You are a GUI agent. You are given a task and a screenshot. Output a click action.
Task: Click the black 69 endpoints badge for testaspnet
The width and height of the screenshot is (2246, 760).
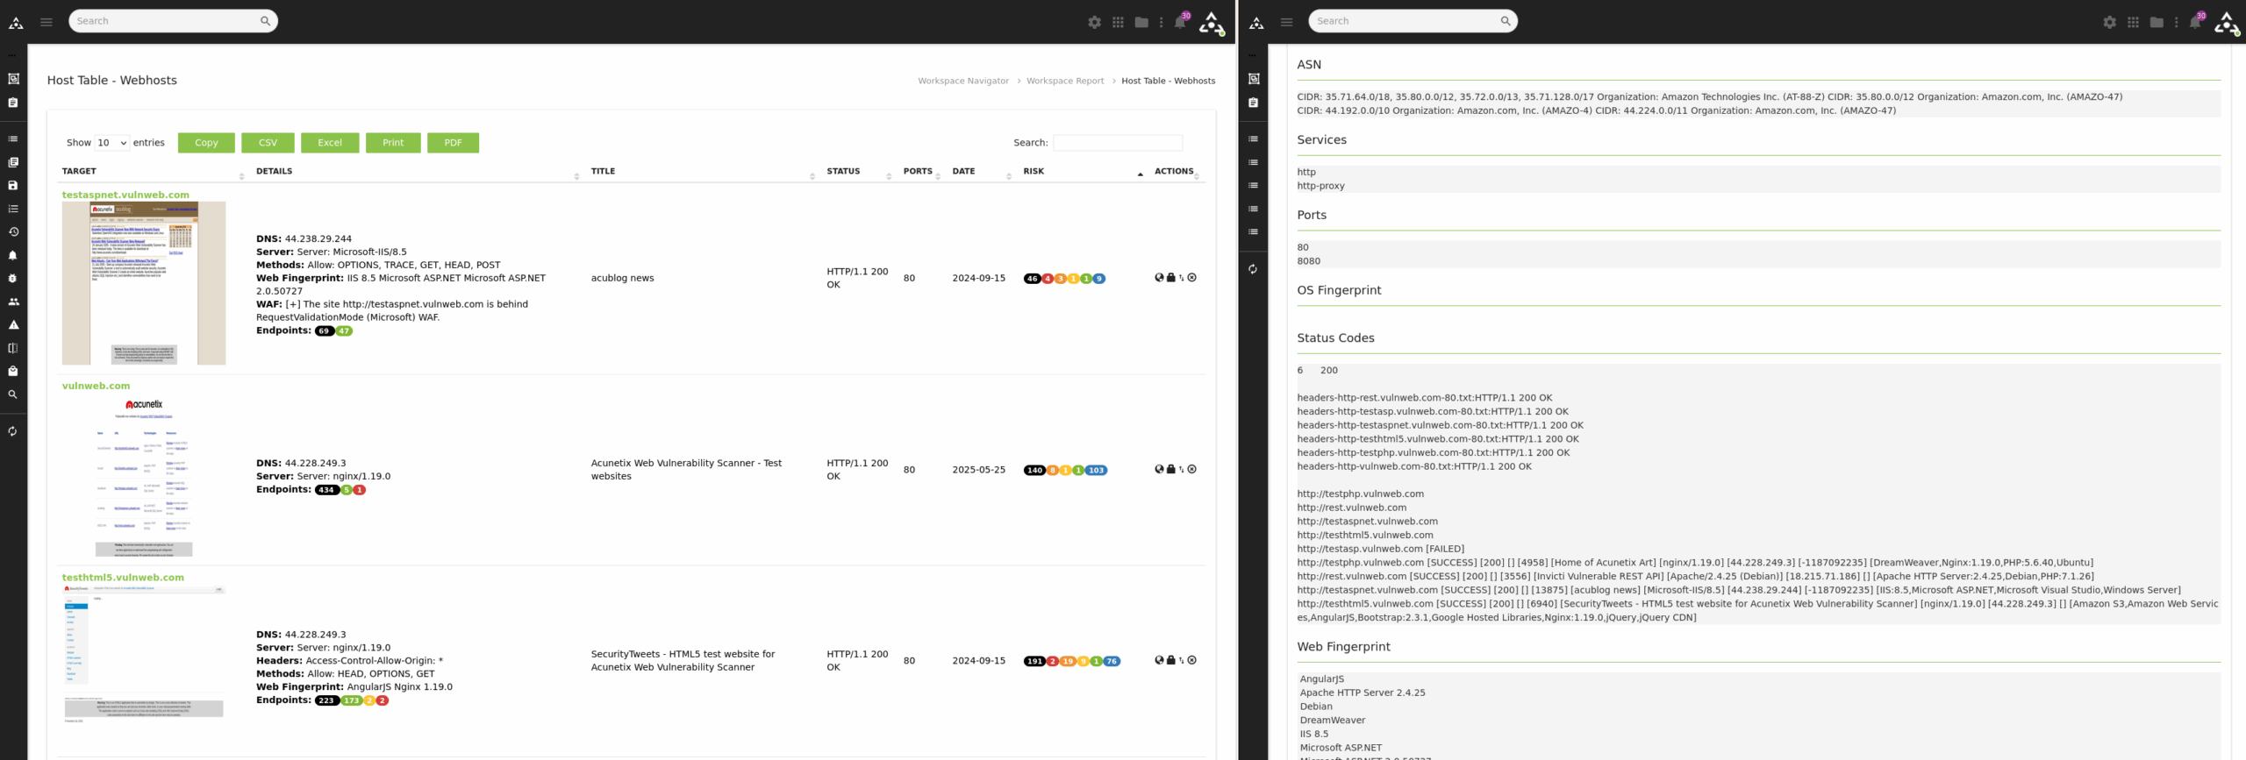pyautogui.click(x=325, y=331)
